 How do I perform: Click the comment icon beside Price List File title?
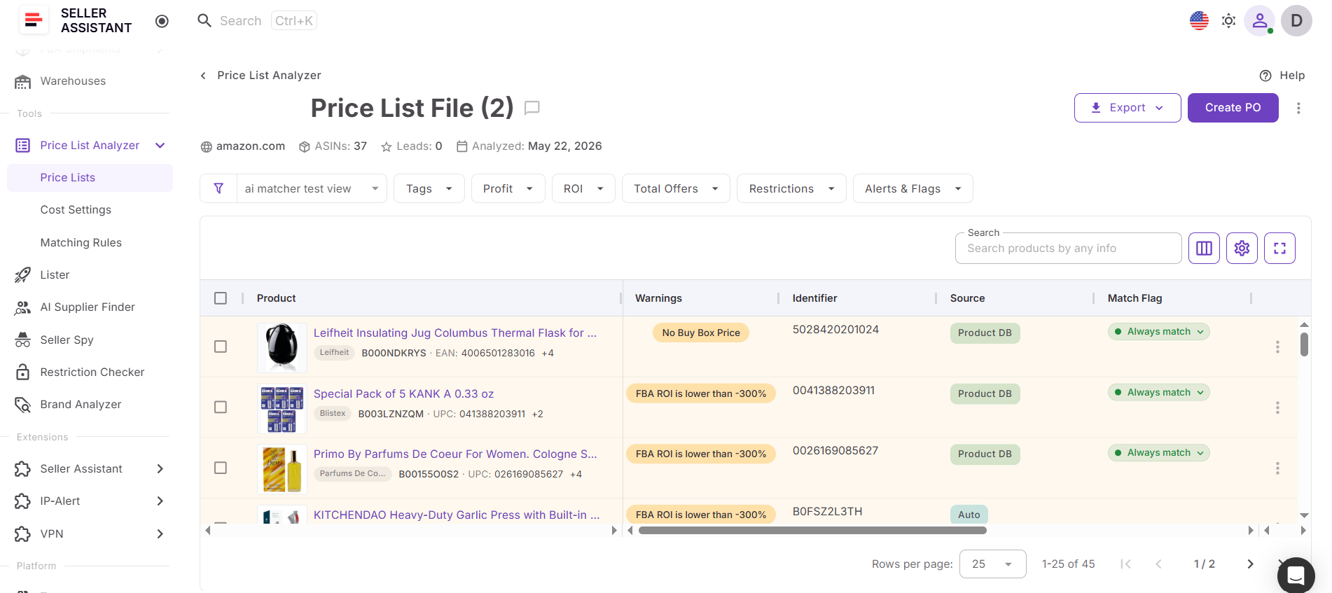[532, 108]
